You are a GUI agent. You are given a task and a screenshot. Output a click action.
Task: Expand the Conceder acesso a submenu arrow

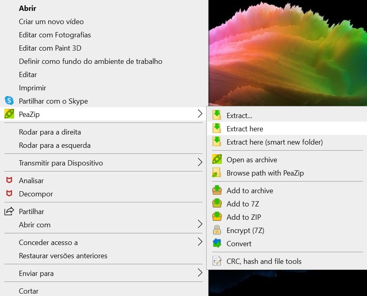200,242
